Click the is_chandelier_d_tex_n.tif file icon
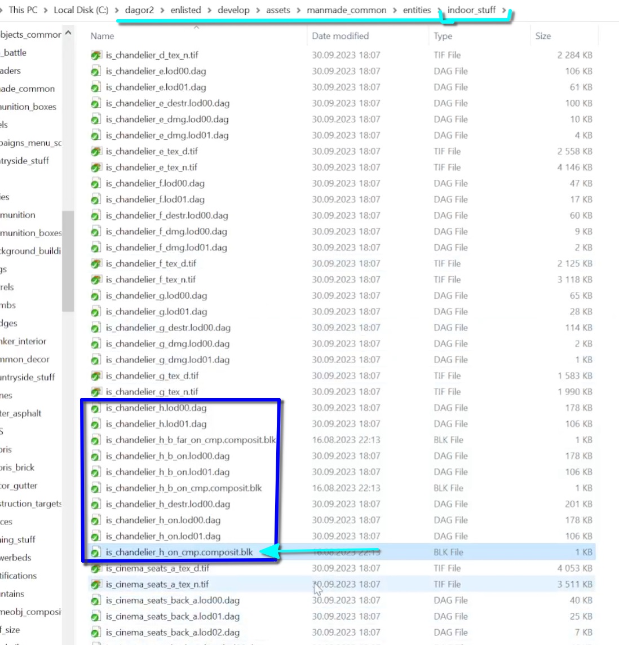Screen dimensions: 619x645 pyautogui.click(x=96, y=55)
